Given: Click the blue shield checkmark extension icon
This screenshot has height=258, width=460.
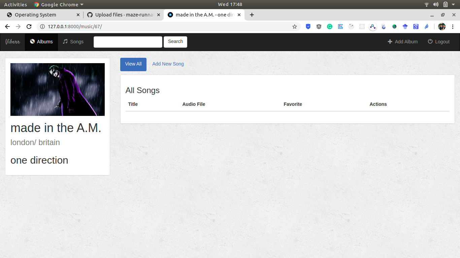Looking at the screenshot, I should 308,27.
